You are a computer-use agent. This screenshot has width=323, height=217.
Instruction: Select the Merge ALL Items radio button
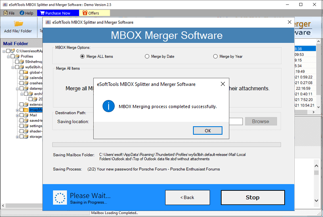82,56
